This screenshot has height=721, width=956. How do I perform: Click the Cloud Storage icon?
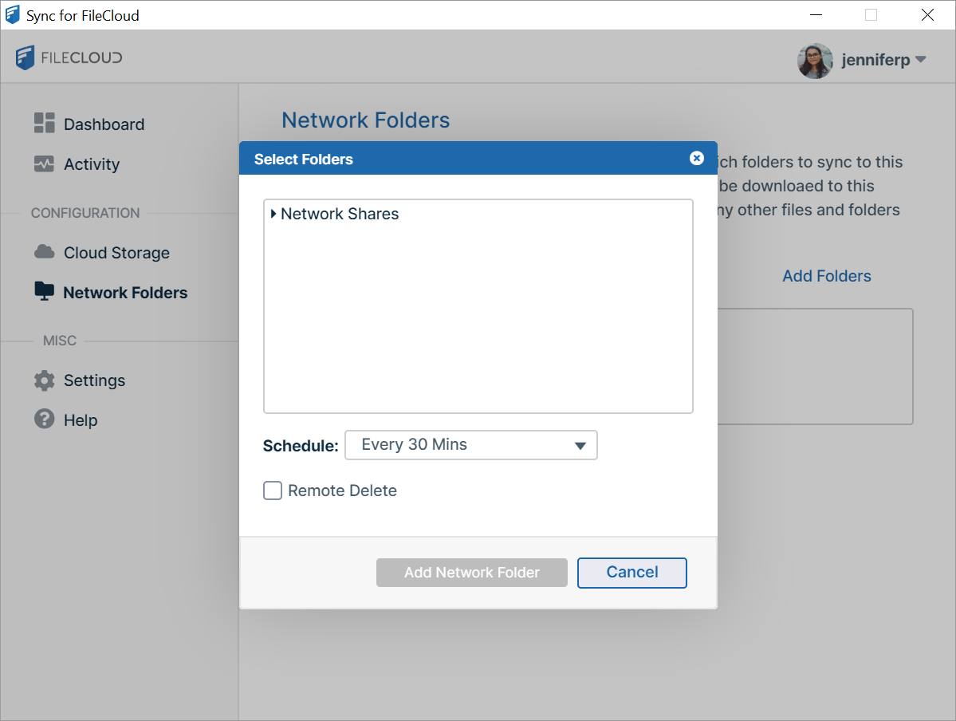pyautogui.click(x=44, y=252)
